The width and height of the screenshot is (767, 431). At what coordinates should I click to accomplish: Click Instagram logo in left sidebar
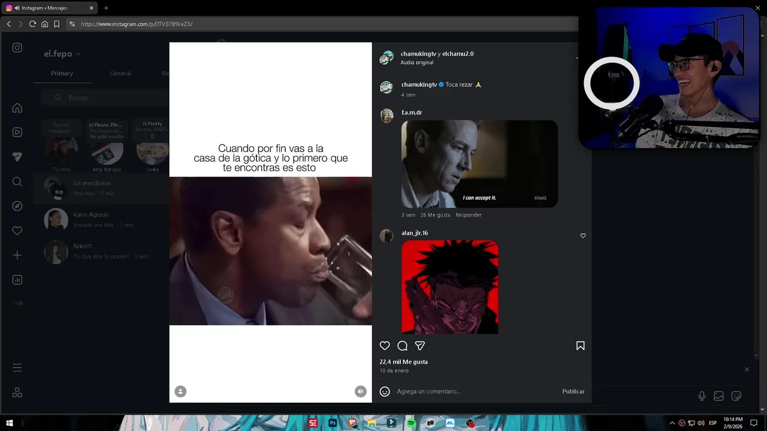click(17, 47)
